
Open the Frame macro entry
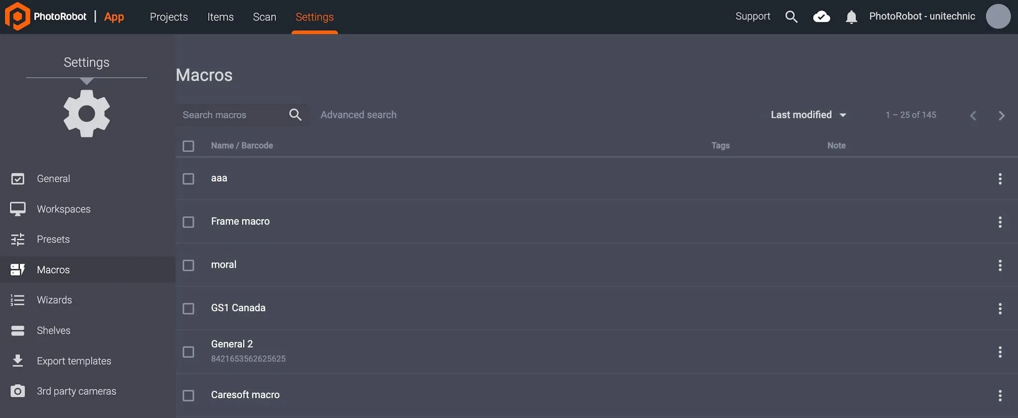pos(240,221)
